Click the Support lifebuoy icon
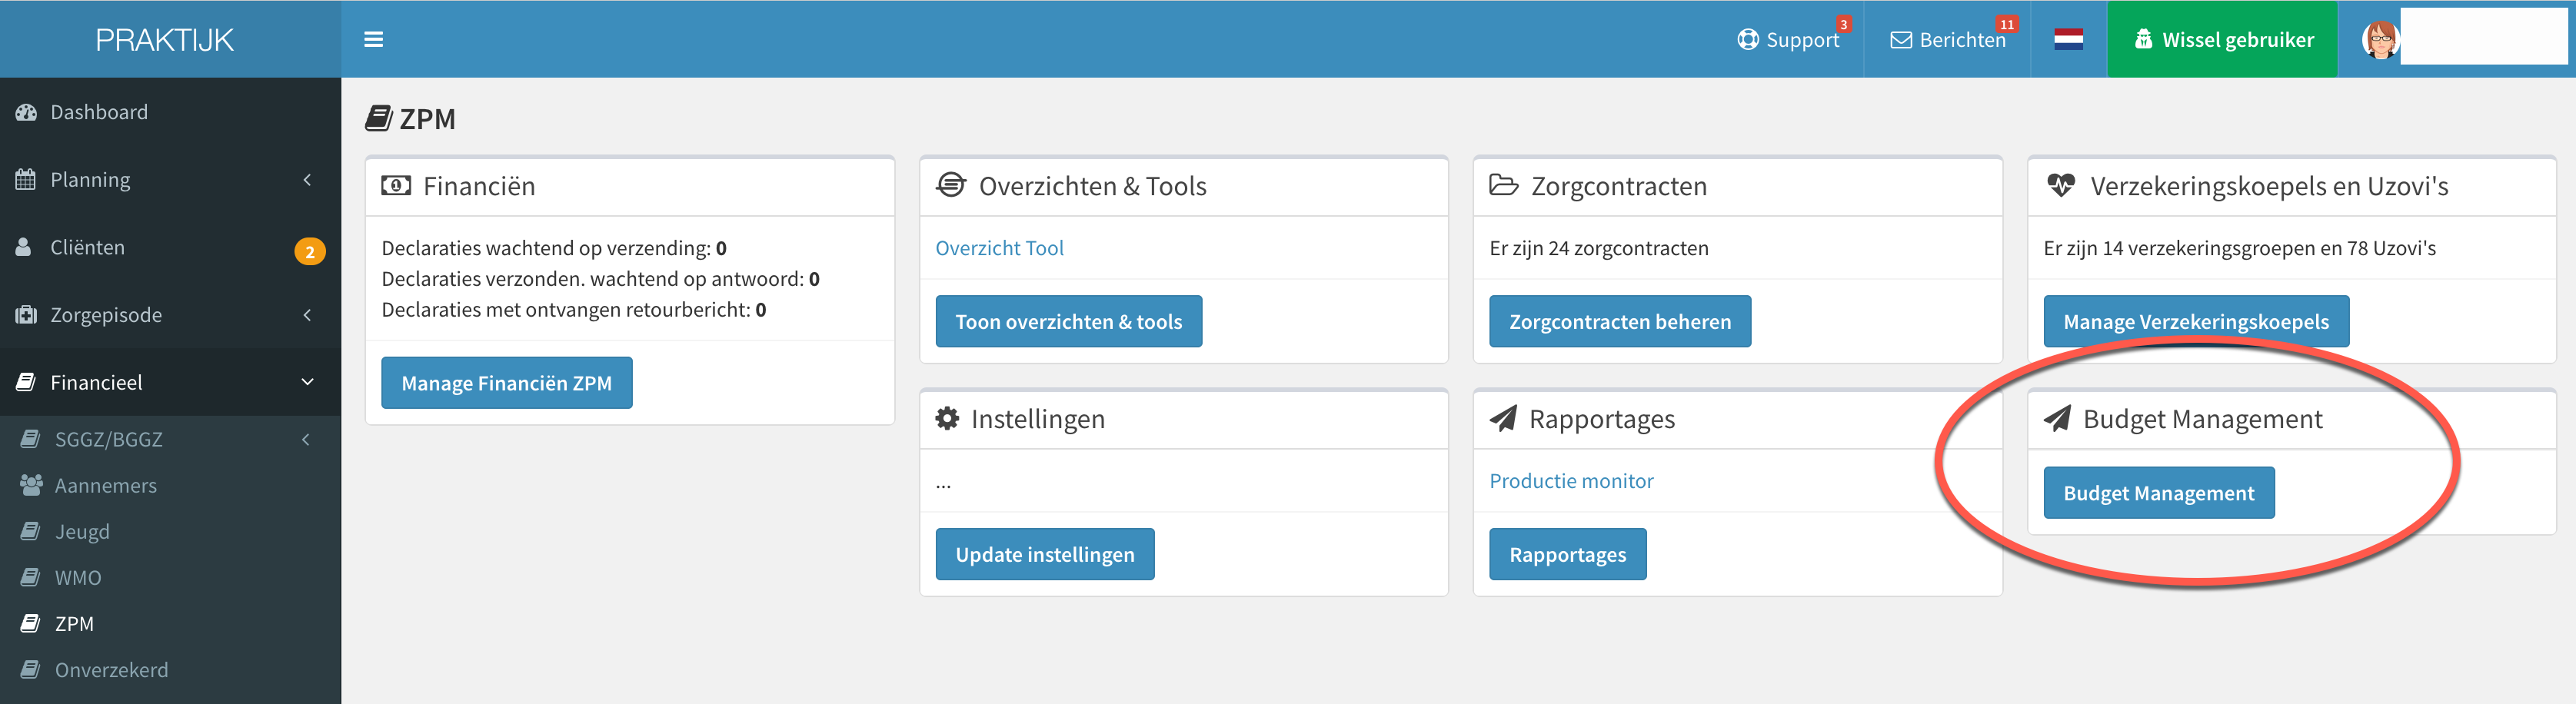Screen dimensions: 2576x704 [x=1748, y=39]
